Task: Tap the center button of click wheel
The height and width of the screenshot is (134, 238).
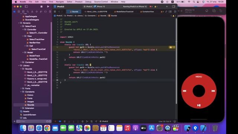Action: tap(199, 91)
